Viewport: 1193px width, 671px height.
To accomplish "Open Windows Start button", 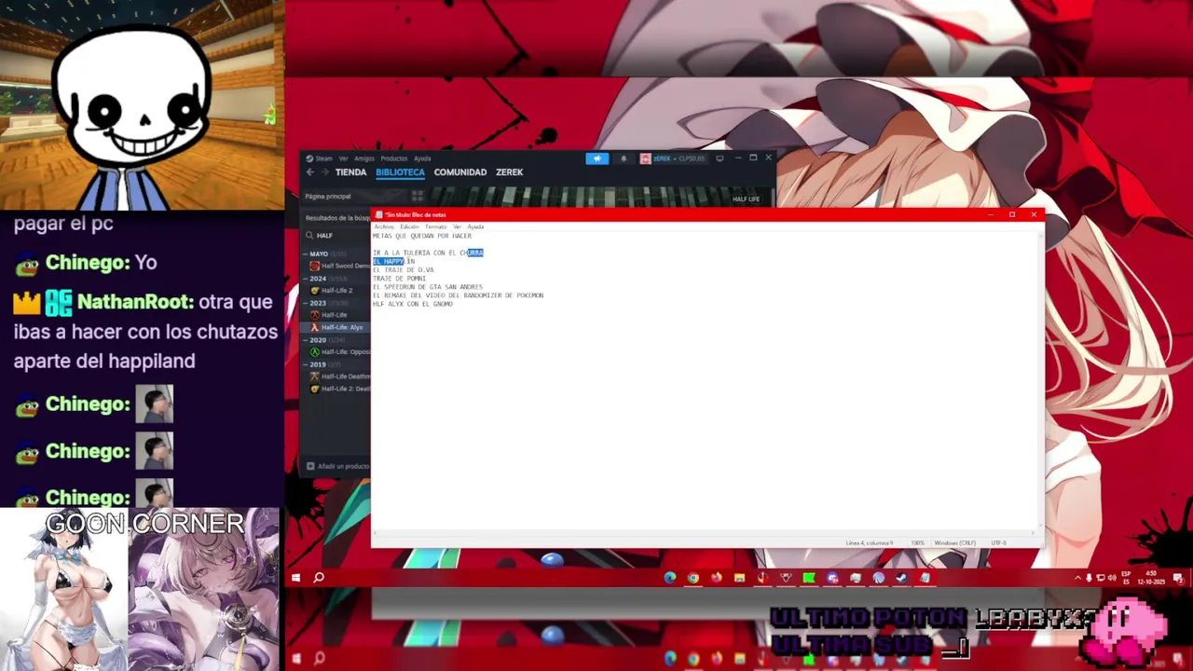I will click(295, 578).
